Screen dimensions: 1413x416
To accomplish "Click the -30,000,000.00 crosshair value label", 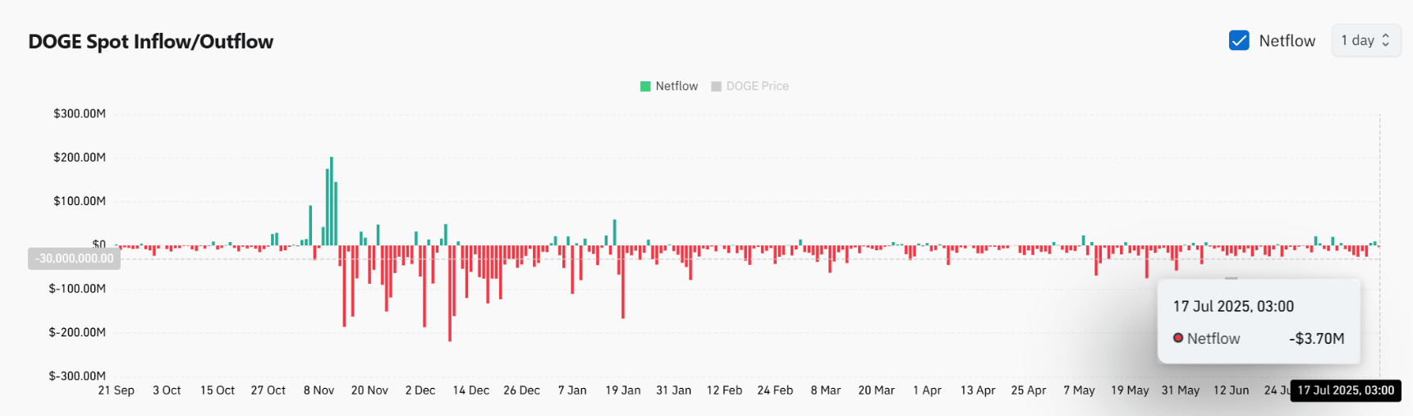I will point(74,258).
